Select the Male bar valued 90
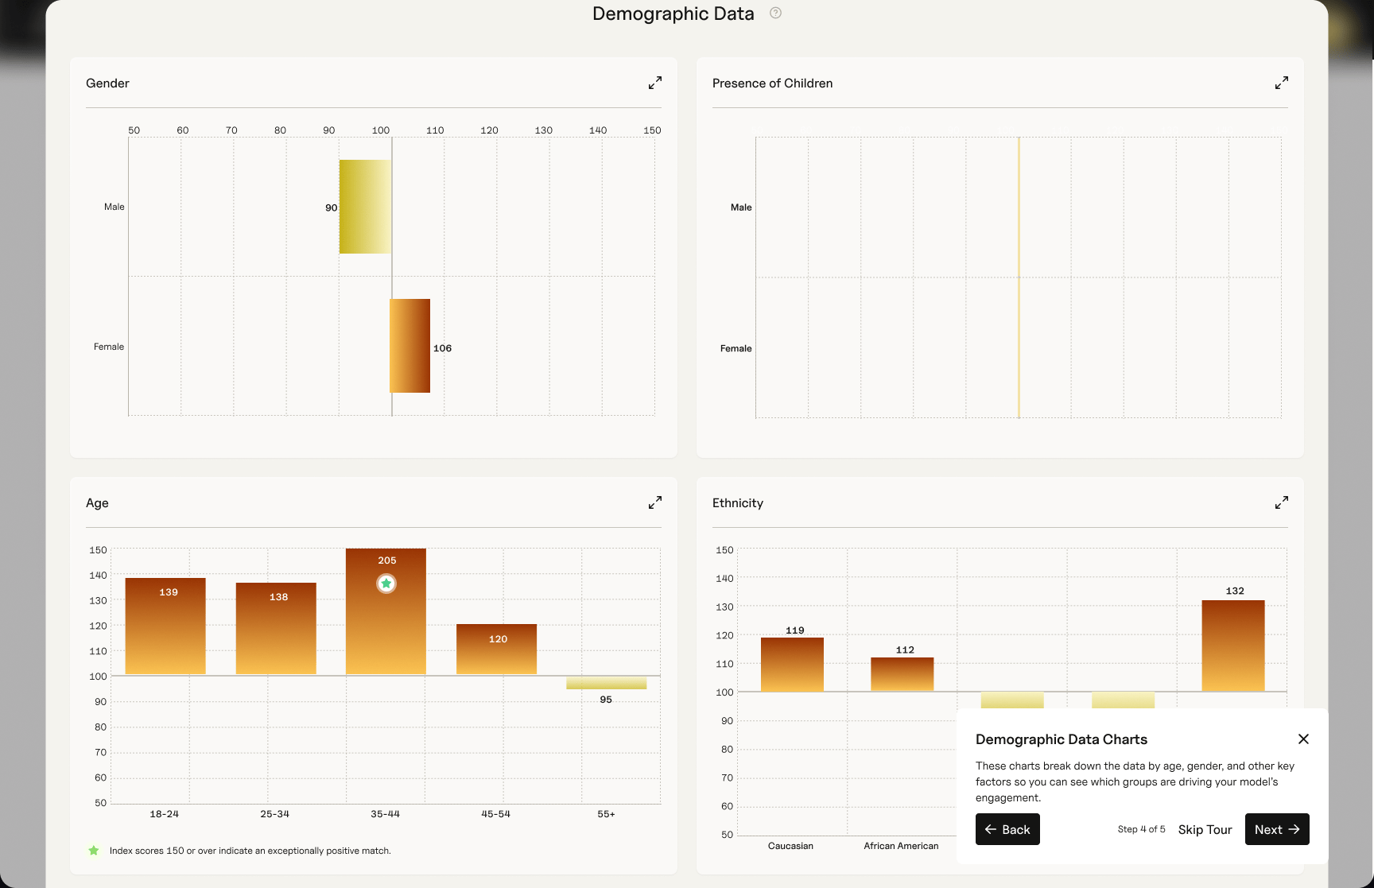The height and width of the screenshot is (888, 1374). pyautogui.click(x=365, y=207)
